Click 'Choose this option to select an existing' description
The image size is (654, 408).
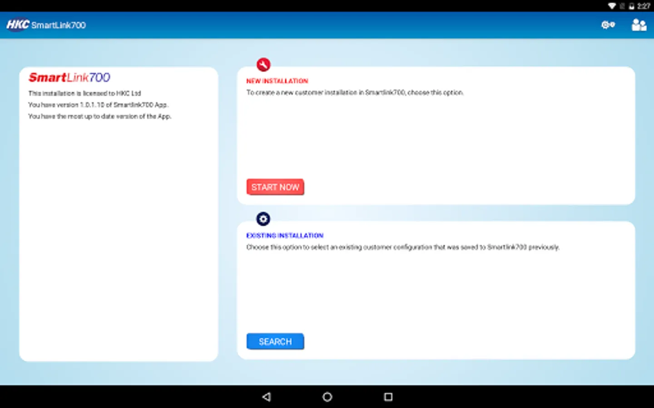point(403,247)
